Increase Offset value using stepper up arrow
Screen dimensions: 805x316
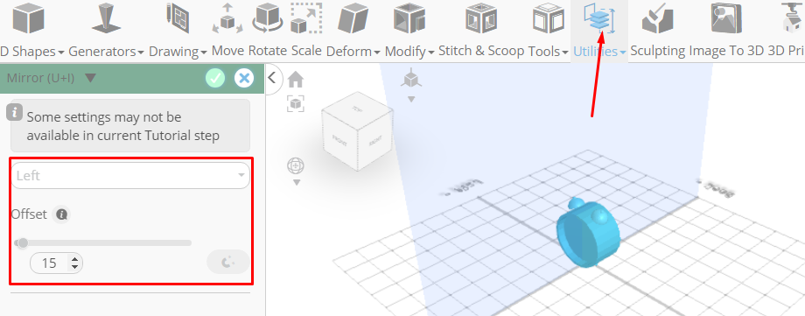pos(75,259)
